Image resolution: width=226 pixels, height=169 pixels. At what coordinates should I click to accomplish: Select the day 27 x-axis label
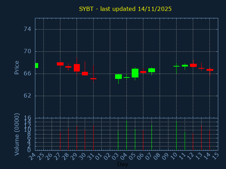(x=57, y=156)
